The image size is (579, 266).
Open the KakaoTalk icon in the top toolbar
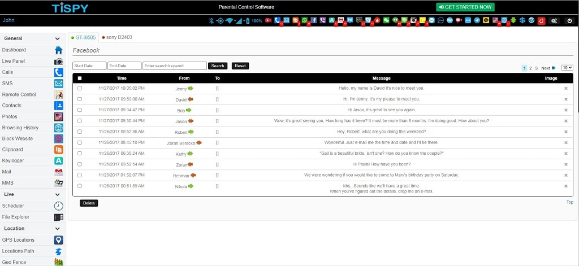(x=486, y=20)
